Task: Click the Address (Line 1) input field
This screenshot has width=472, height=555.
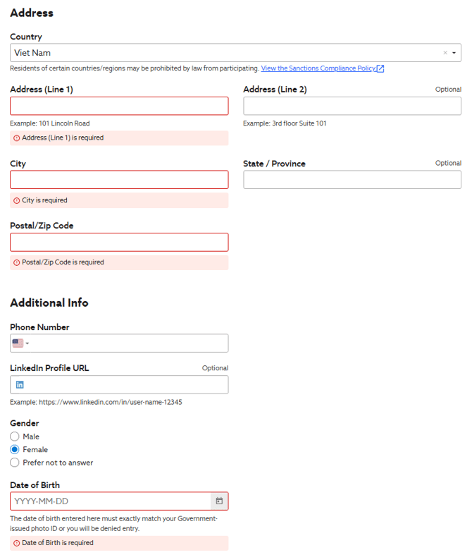Action: (x=119, y=106)
